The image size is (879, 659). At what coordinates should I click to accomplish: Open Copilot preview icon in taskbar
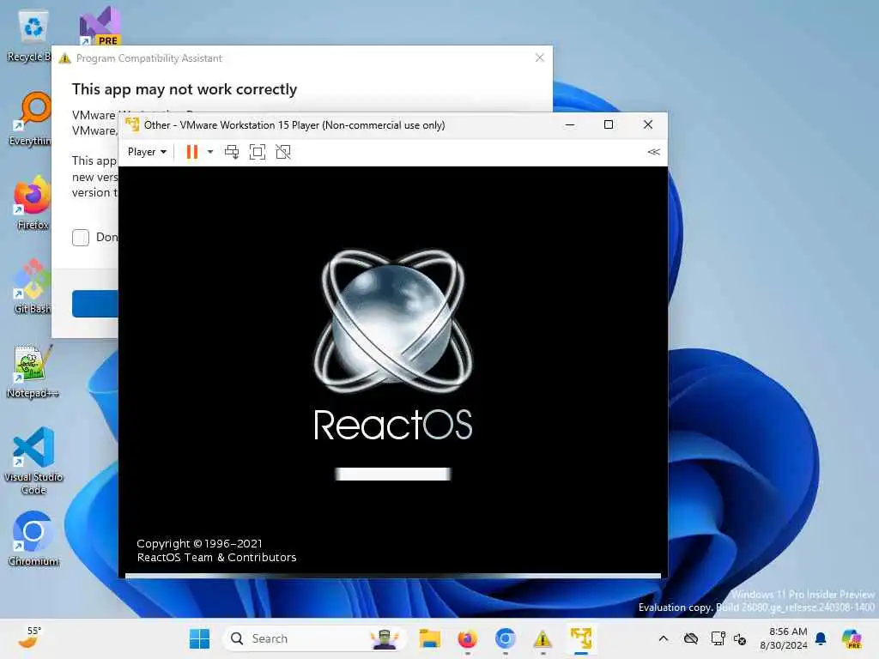coord(851,638)
